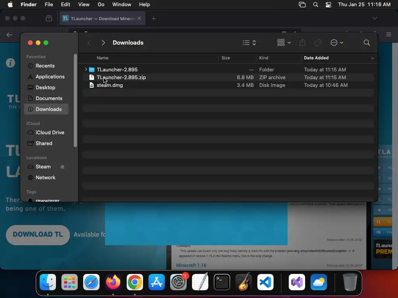Expand the TLauncher-2.895 folder disclosure arrow

[x=86, y=69]
